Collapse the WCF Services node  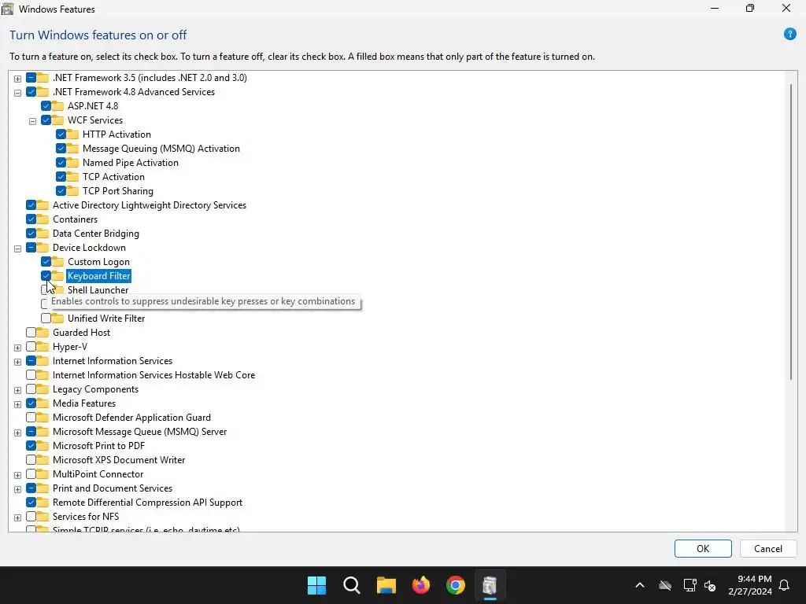[32, 121]
